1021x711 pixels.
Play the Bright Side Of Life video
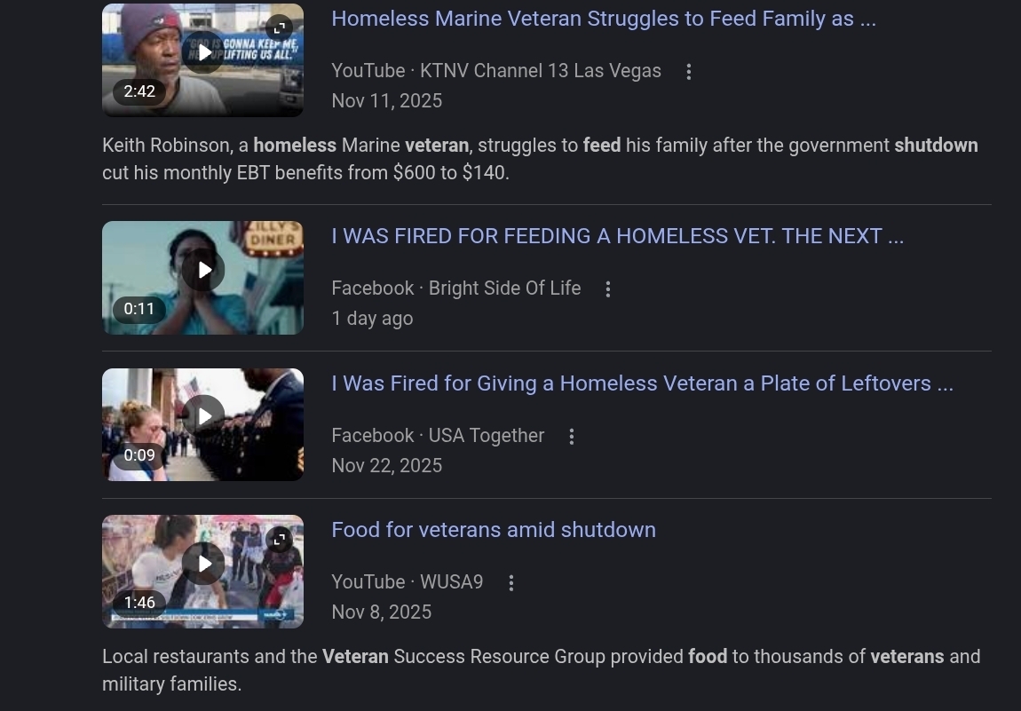tap(203, 270)
